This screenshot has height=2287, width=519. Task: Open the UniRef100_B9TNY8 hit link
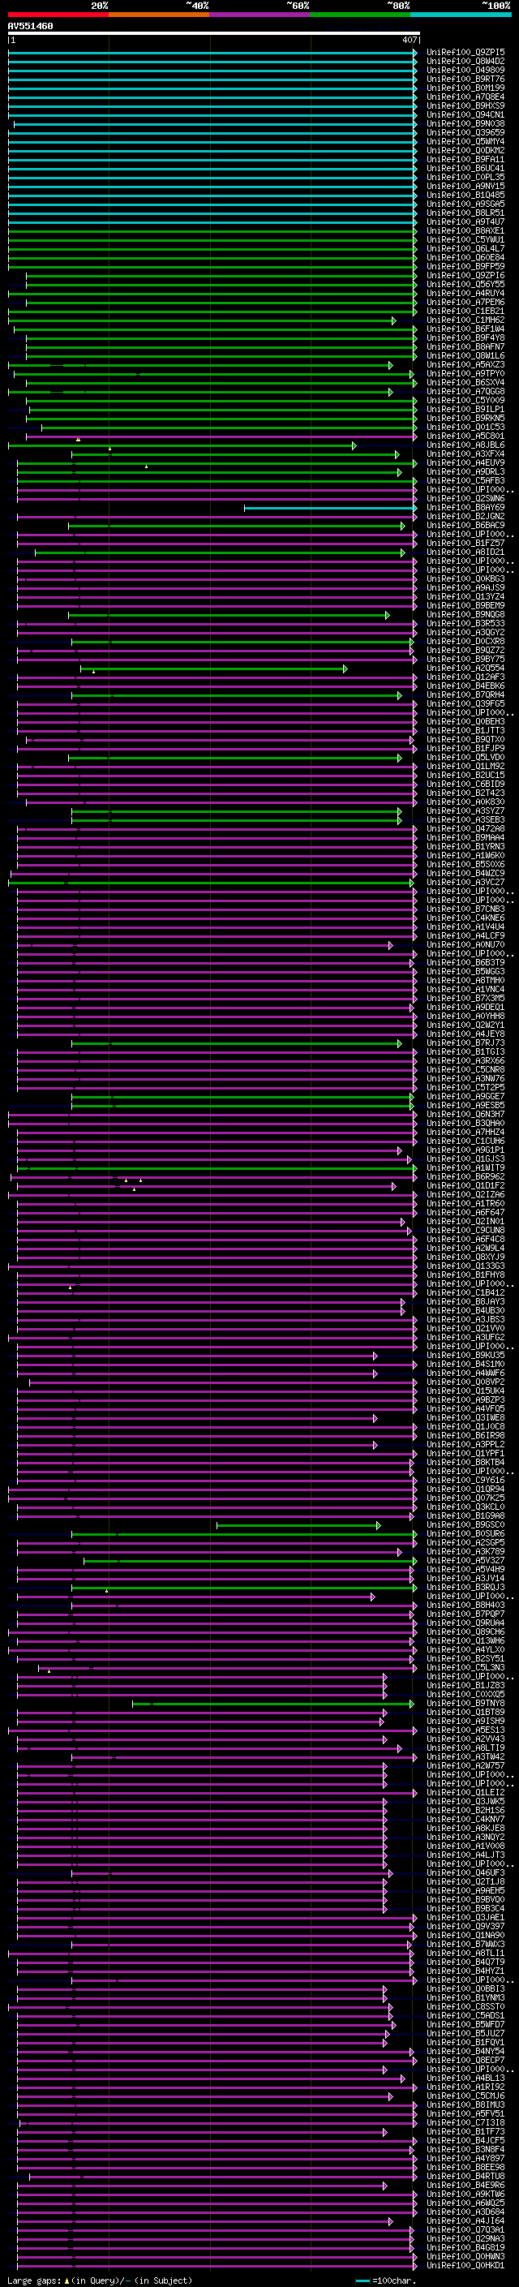click(465, 1704)
